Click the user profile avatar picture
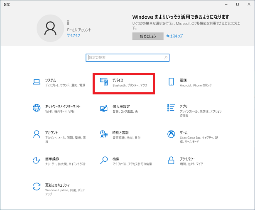Image resolution: width=255 pixels, height=210 pixels. [50, 28]
